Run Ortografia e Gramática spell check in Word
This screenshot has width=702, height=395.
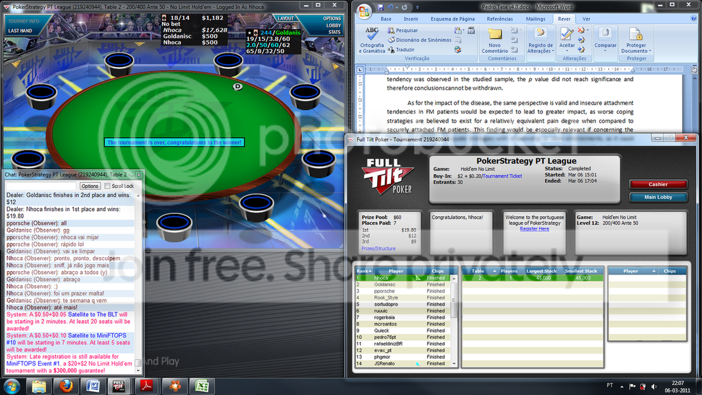(372, 40)
